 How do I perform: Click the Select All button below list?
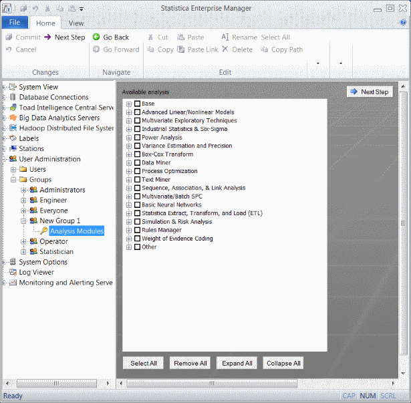(x=144, y=363)
